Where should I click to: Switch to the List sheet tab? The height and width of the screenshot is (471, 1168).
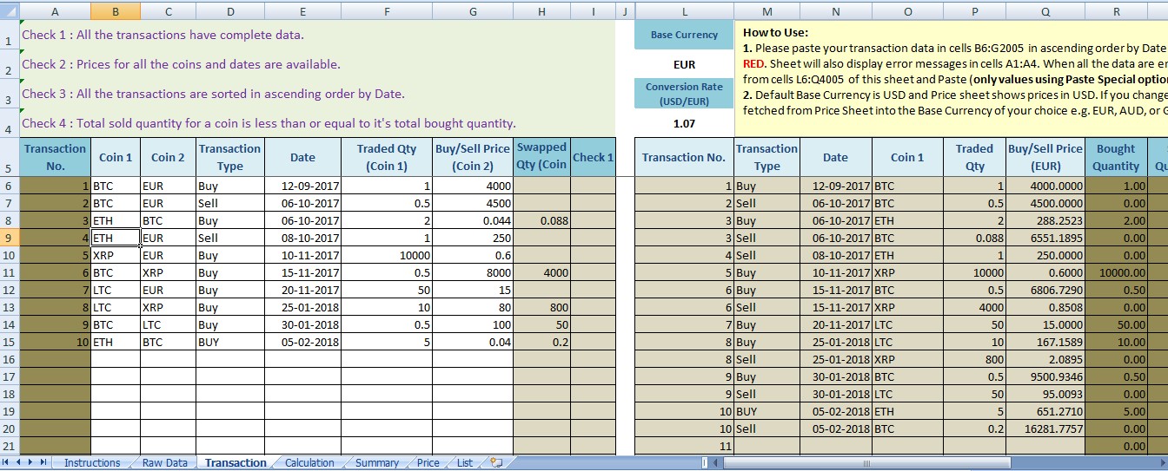[x=465, y=463]
